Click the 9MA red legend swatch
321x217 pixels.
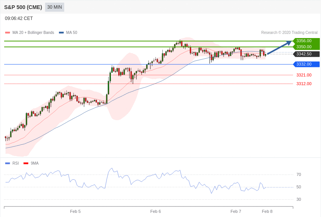coord(26,163)
